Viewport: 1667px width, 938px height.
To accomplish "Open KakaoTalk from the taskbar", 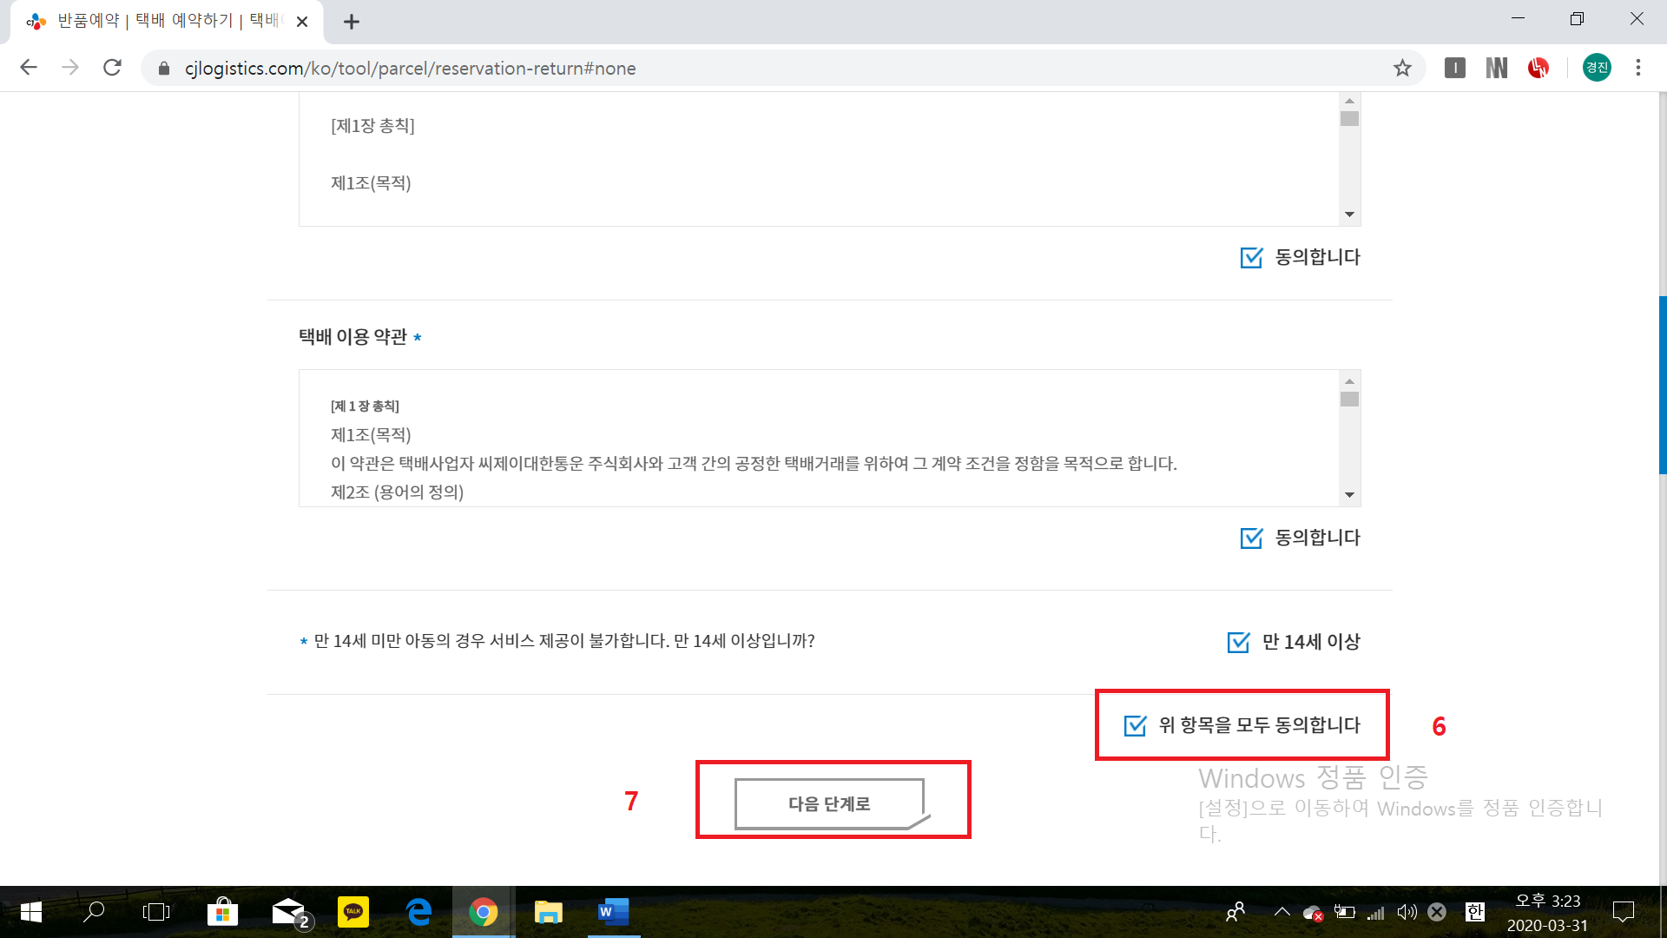I will pyautogui.click(x=353, y=912).
